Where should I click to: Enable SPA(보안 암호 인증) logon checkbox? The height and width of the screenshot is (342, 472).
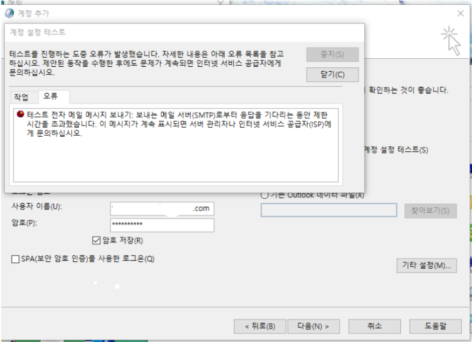click(x=15, y=259)
